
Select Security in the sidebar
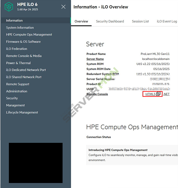point(12,98)
